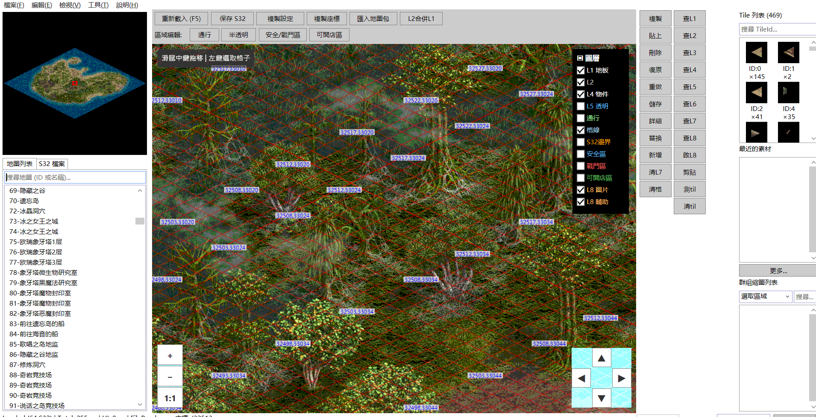Enable the S32邊界 boundary checkbox

(581, 142)
